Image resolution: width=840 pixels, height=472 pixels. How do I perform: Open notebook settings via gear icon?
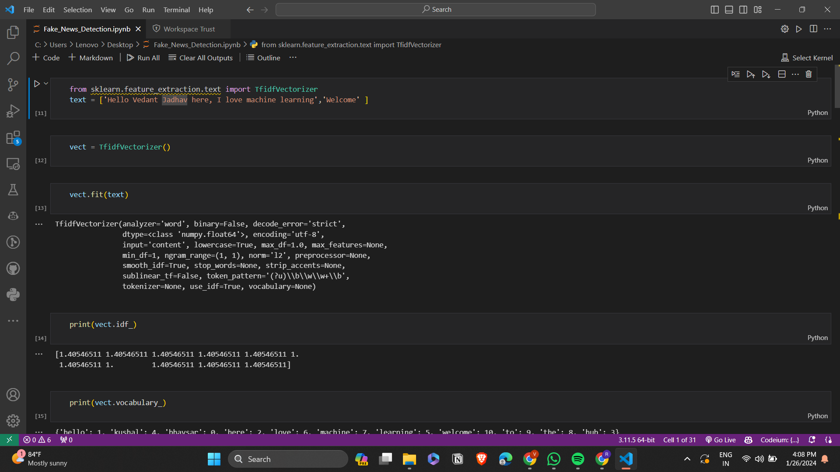(785, 29)
